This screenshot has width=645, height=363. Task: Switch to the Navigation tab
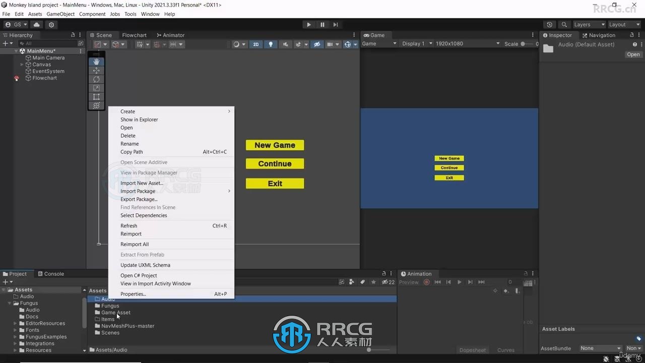(599, 35)
